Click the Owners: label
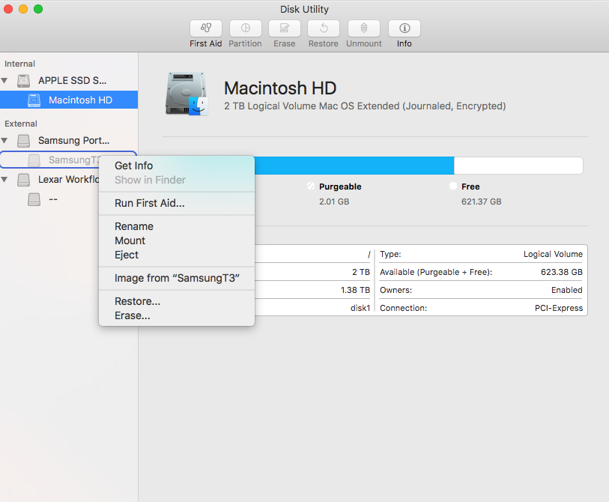This screenshot has height=502, width=609. [396, 290]
